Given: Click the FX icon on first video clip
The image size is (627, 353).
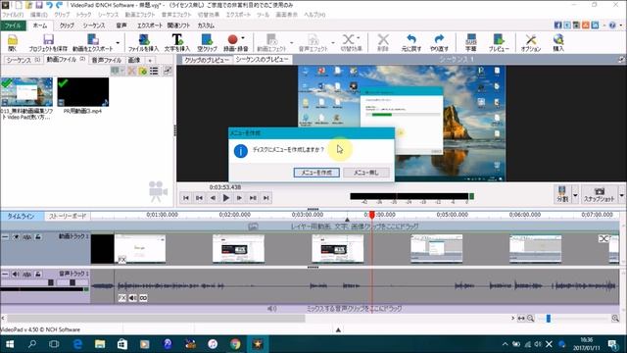Looking at the screenshot, I should (x=121, y=260).
